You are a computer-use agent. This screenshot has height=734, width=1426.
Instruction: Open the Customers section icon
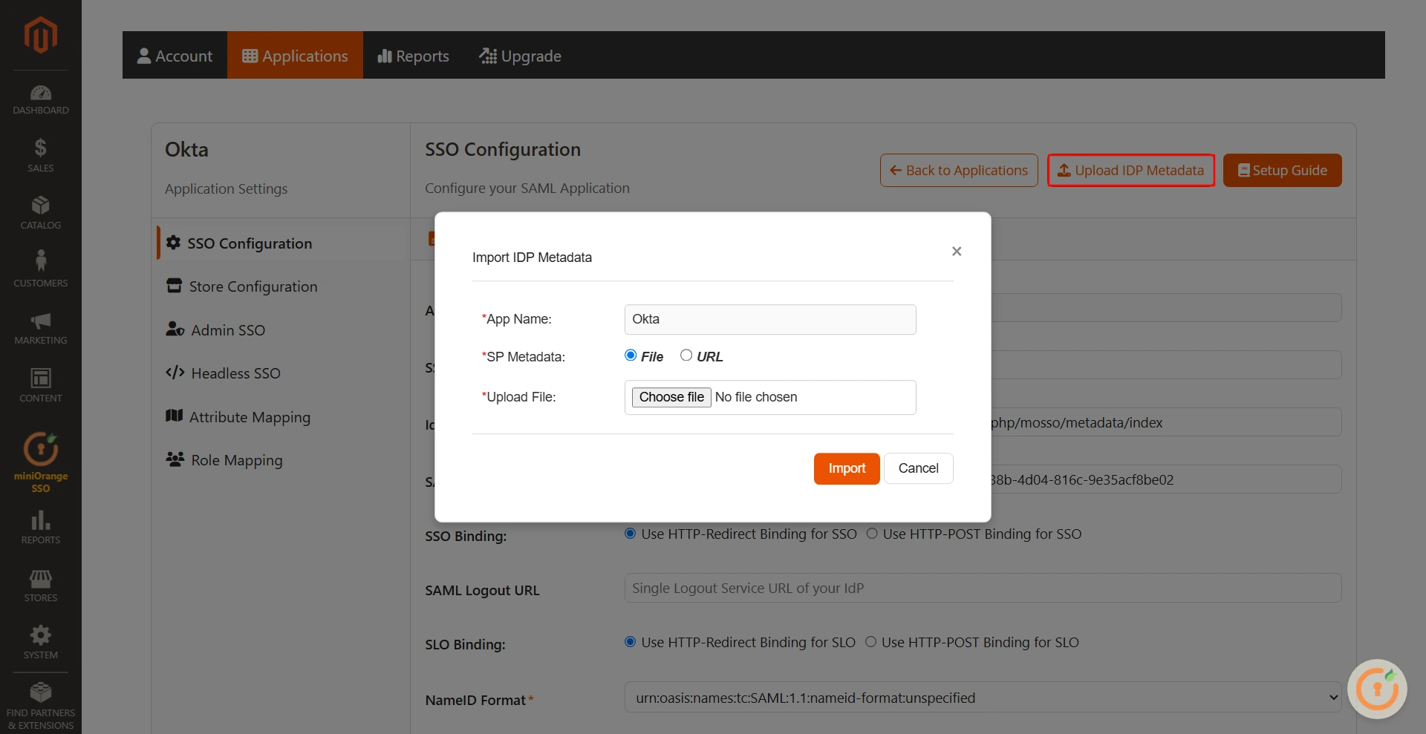[x=40, y=265]
